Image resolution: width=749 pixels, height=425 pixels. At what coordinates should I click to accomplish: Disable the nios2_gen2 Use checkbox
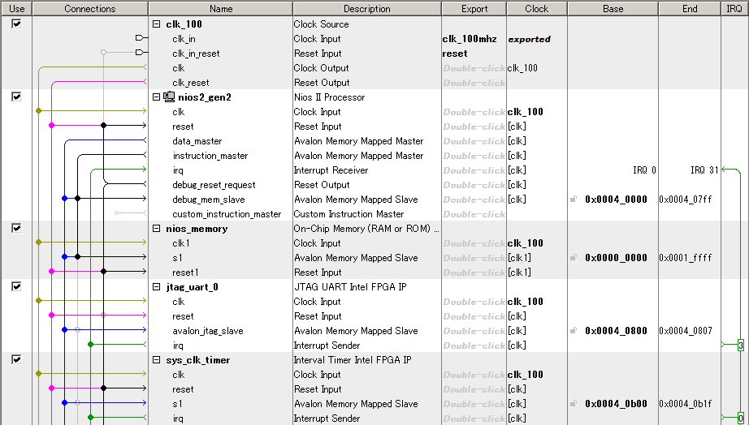coord(16,97)
